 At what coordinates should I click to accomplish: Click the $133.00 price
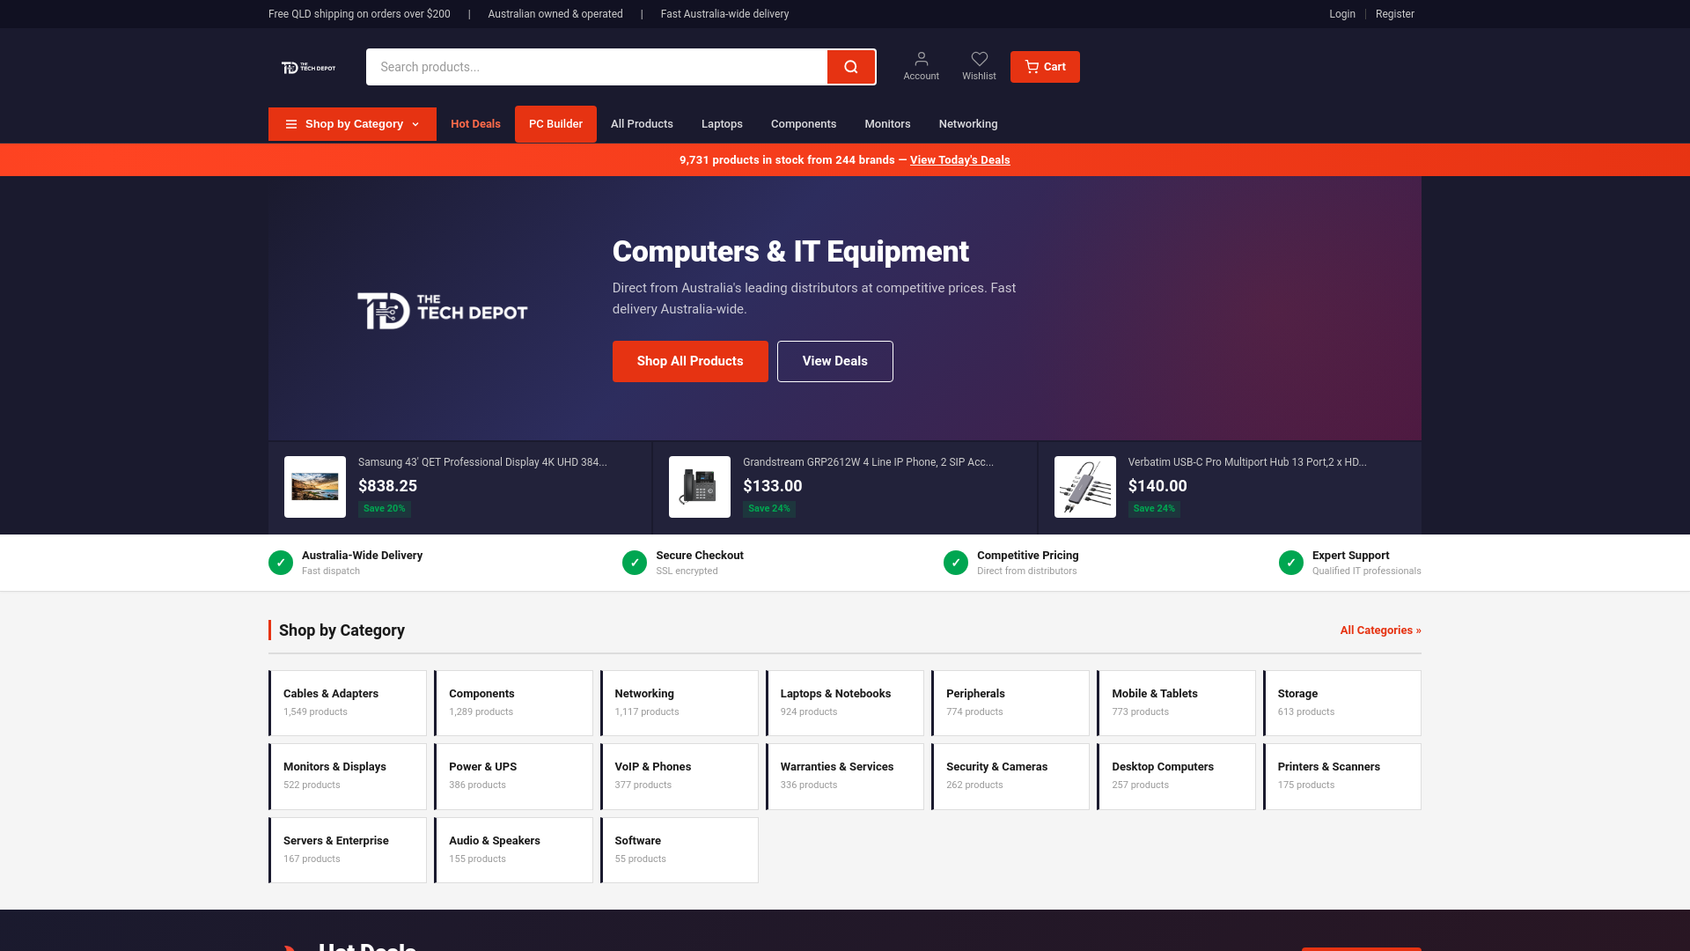tap(772, 486)
